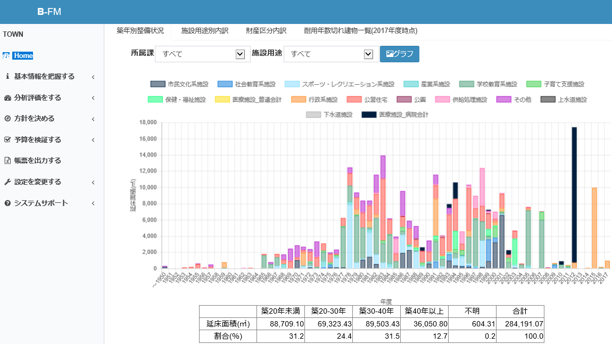Click the 築40年以上 column header
Screen dimensions: 612x344
click(424, 311)
